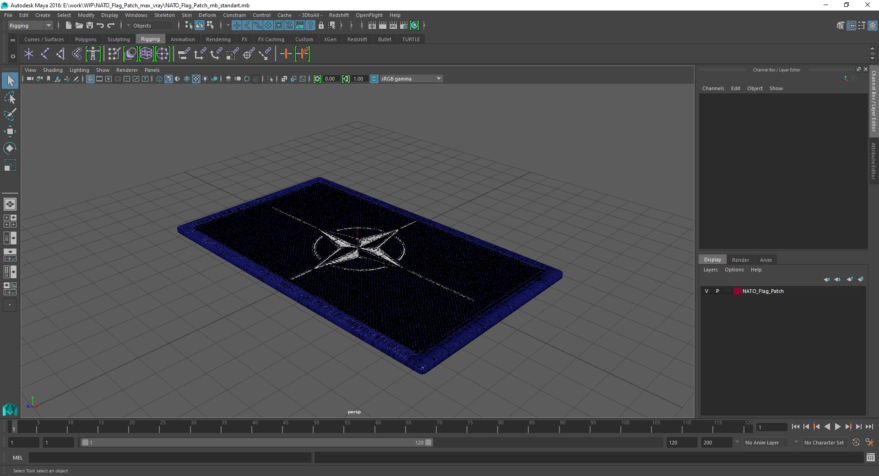Open Layers menu in Layer Editor
879x476 pixels.
tap(711, 270)
